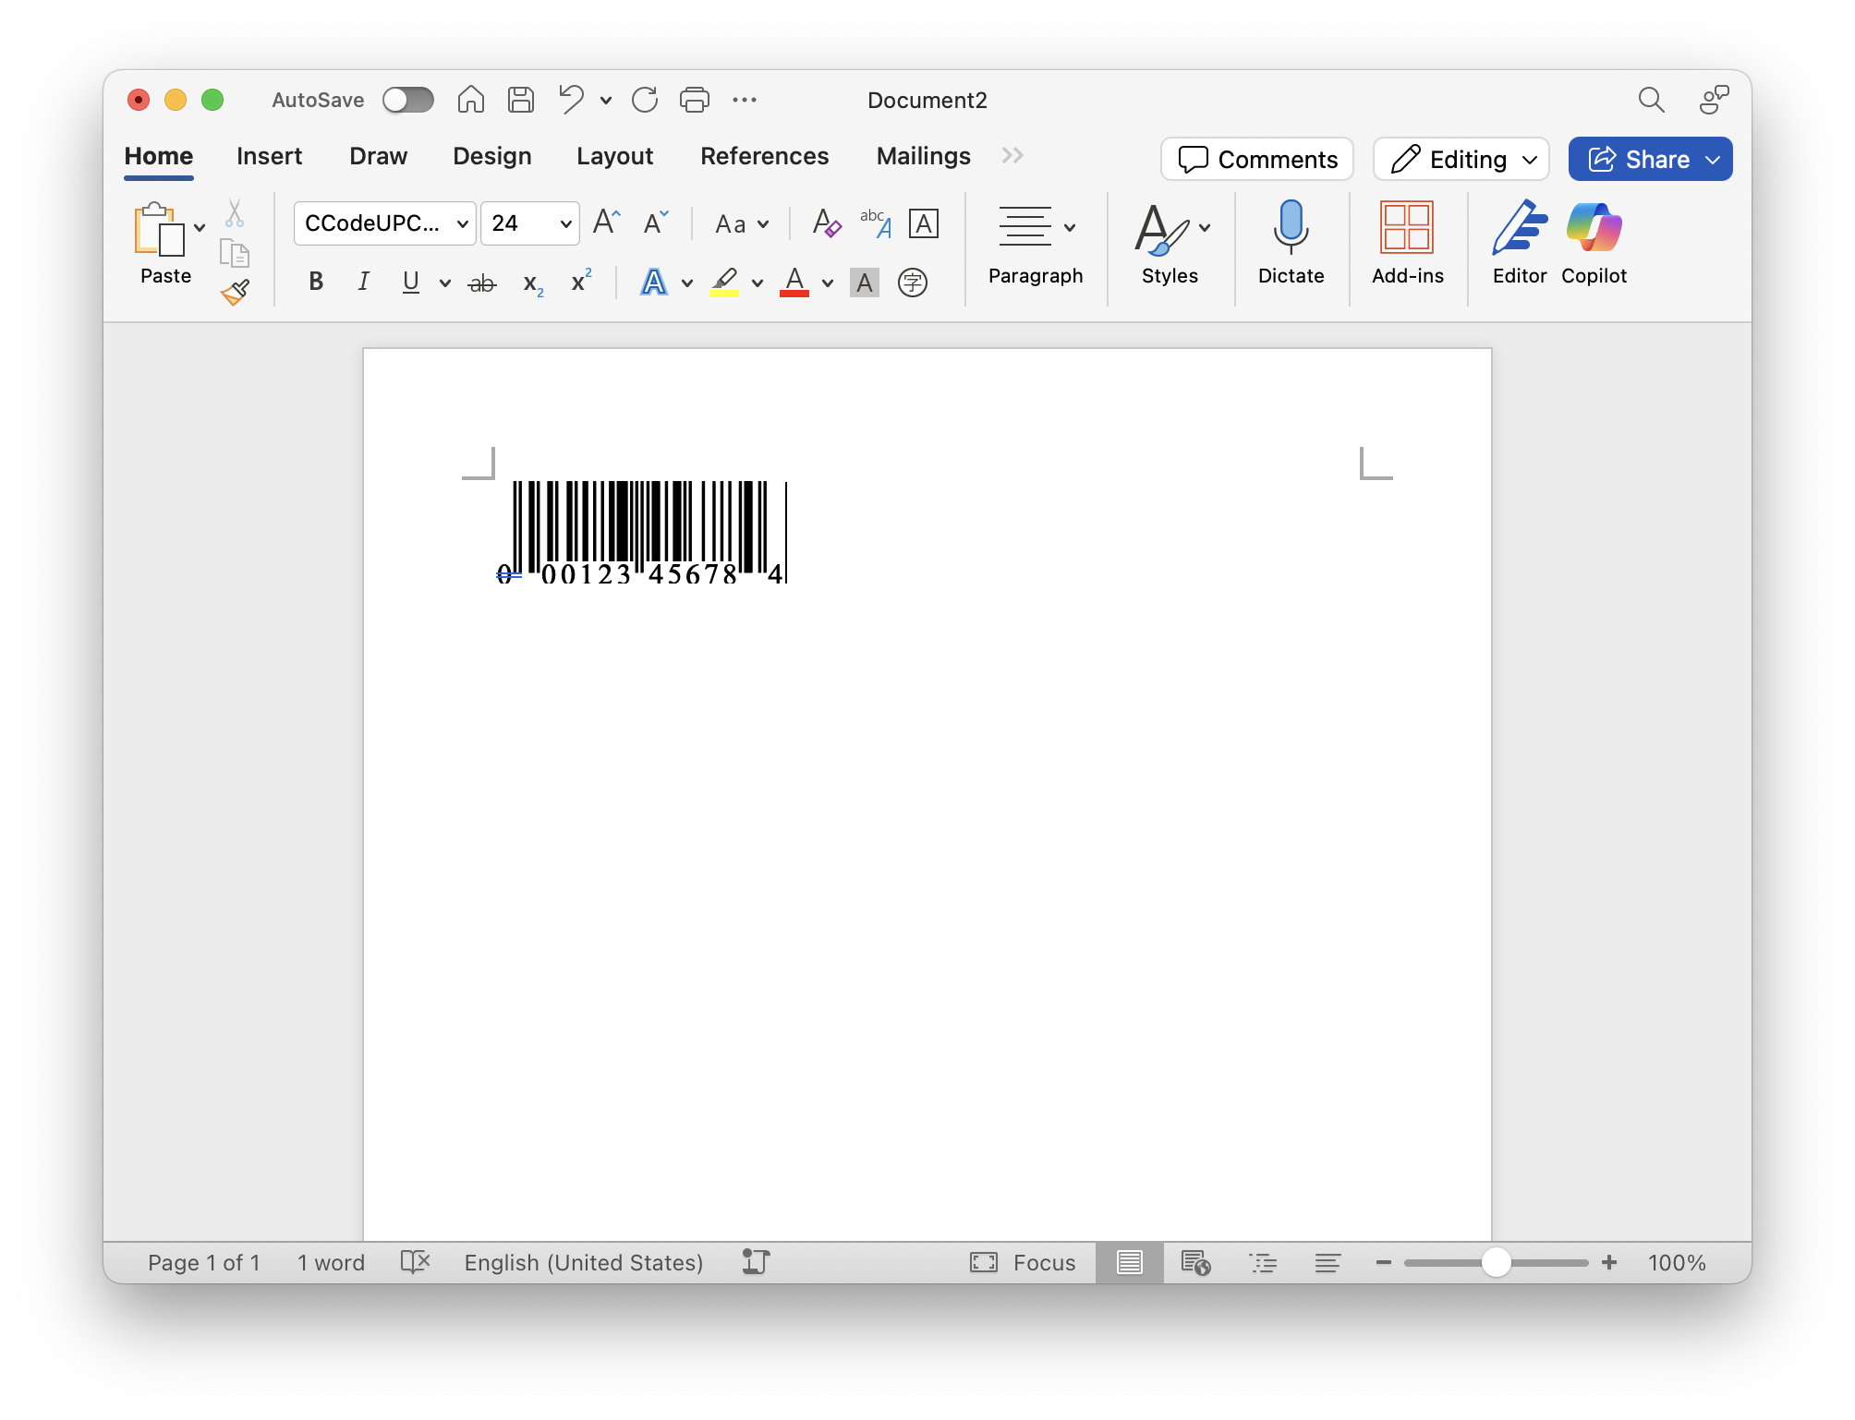Viewport: 1855px width, 1420px height.
Task: Switch to Print Layout view
Action: (x=1129, y=1262)
